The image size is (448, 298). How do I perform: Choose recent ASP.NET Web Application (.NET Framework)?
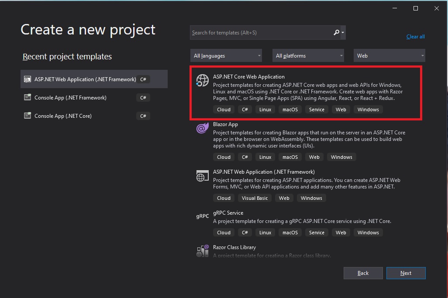coord(94,79)
